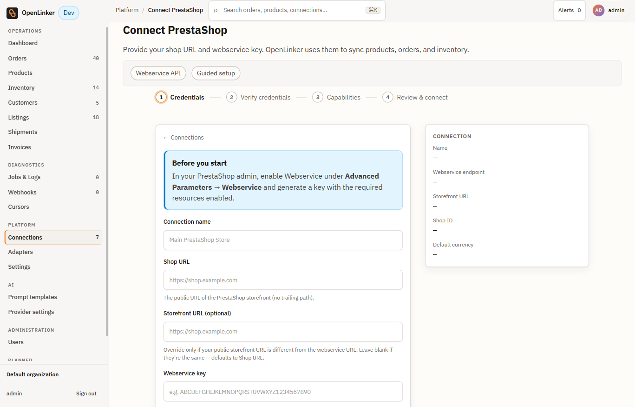The width and height of the screenshot is (635, 407).
Task: Open the admin user menu
Action: click(x=609, y=10)
